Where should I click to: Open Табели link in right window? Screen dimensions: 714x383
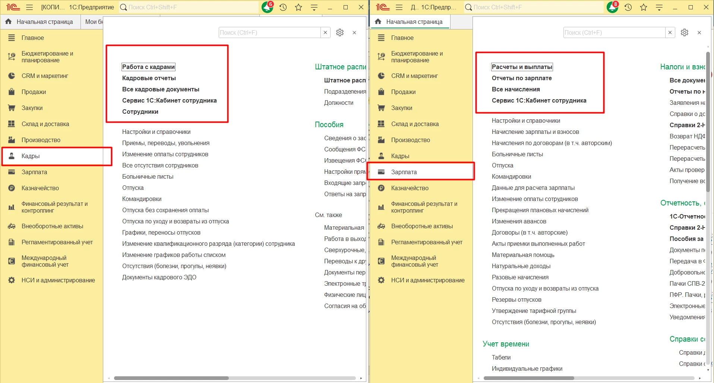(x=501, y=357)
